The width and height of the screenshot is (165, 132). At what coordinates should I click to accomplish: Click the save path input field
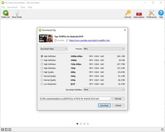click(x=76, y=99)
